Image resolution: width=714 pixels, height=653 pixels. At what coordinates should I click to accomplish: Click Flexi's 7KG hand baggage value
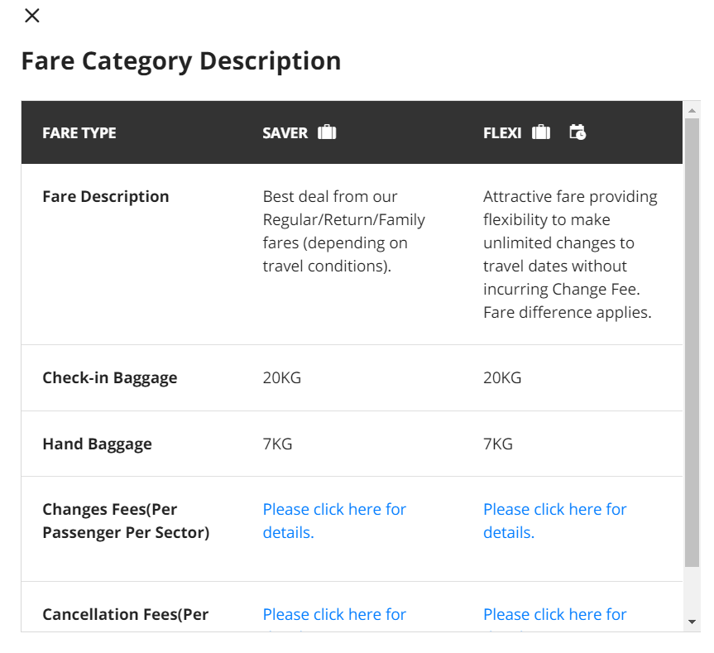497,444
